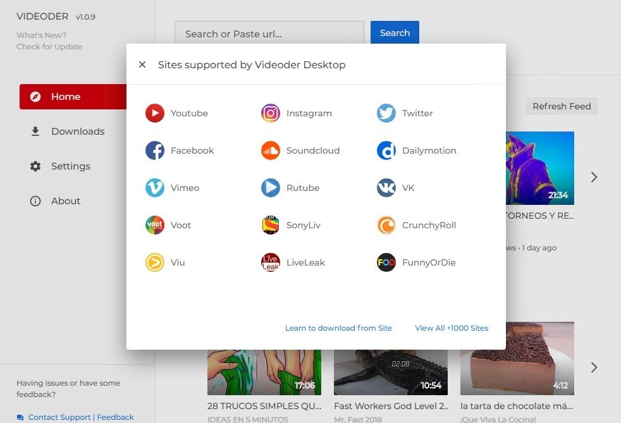This screenshot has height=423, width=621.
Task: Click the Rutube site label
Action: pyautogui.click(x=302, y=188)
